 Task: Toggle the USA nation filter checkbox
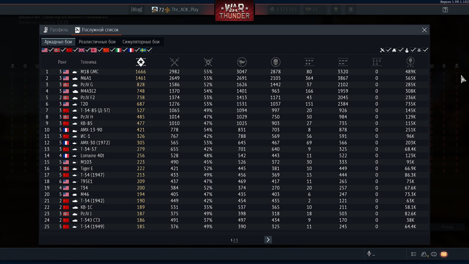tap(51, 50)
